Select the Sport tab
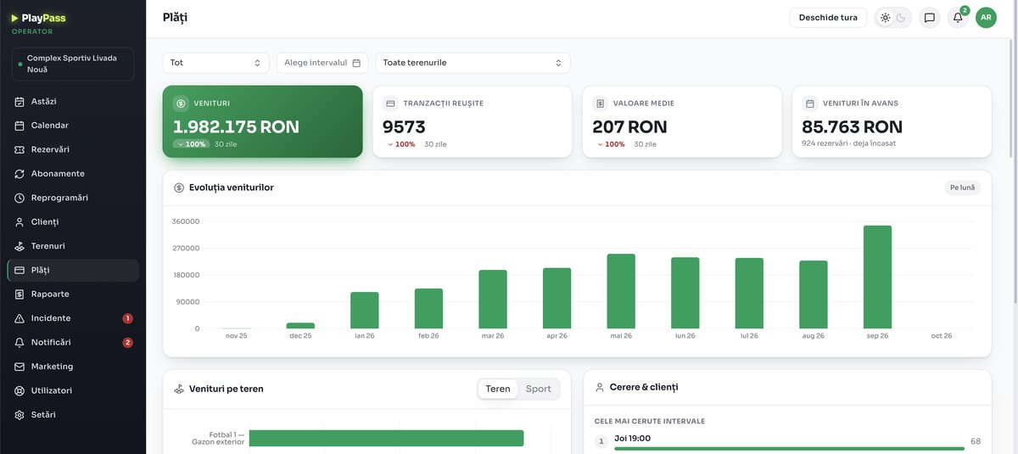Image resolution: width=1018 pixels, height=454 pixels. click(538, 389)
